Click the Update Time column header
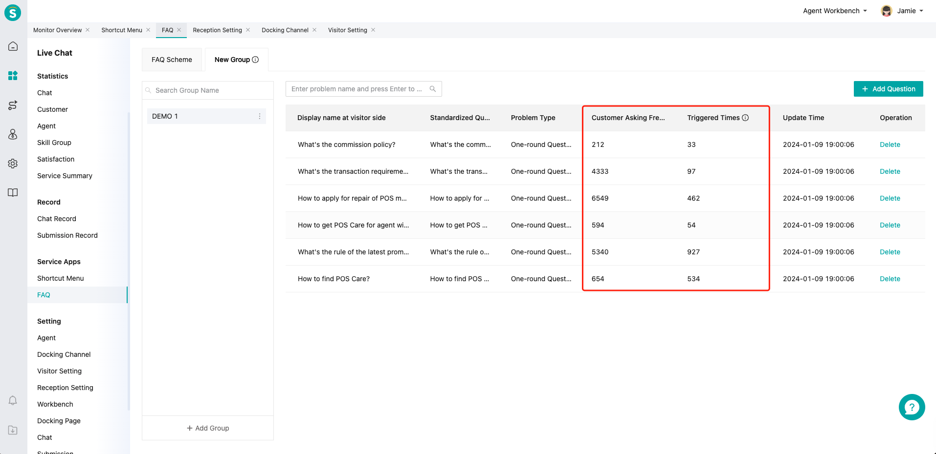This screenshot has height=454, width=936. coord(803,118)
